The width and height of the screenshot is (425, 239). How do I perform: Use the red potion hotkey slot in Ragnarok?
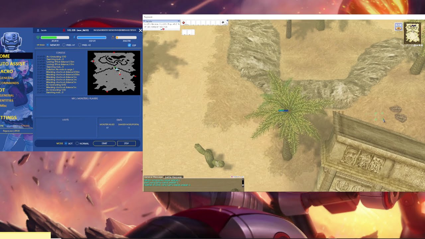tap(183, 23)
